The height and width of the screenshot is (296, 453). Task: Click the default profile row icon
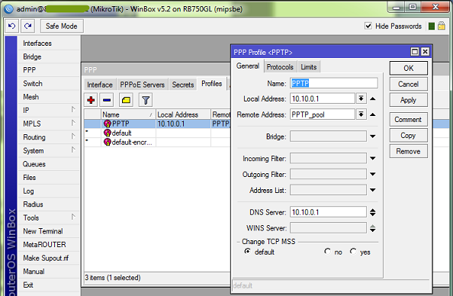click(x=108, y=133)
